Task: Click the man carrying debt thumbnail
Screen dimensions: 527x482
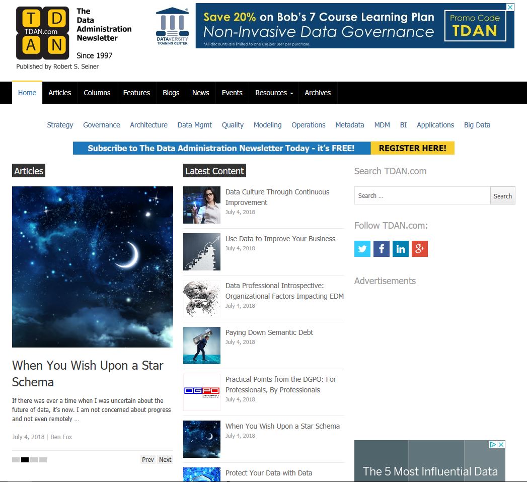Action: click(202, 346)
